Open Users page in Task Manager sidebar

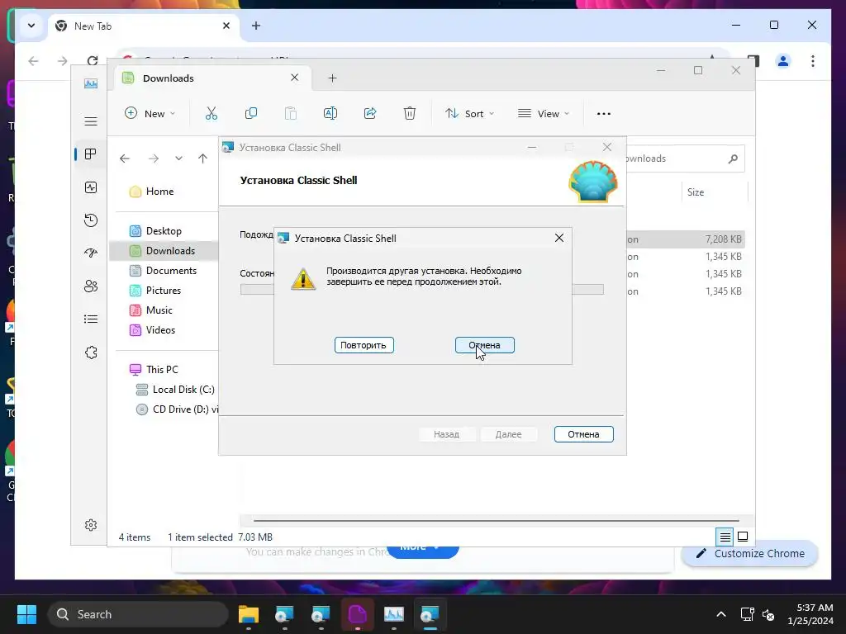tap(91, 286)
